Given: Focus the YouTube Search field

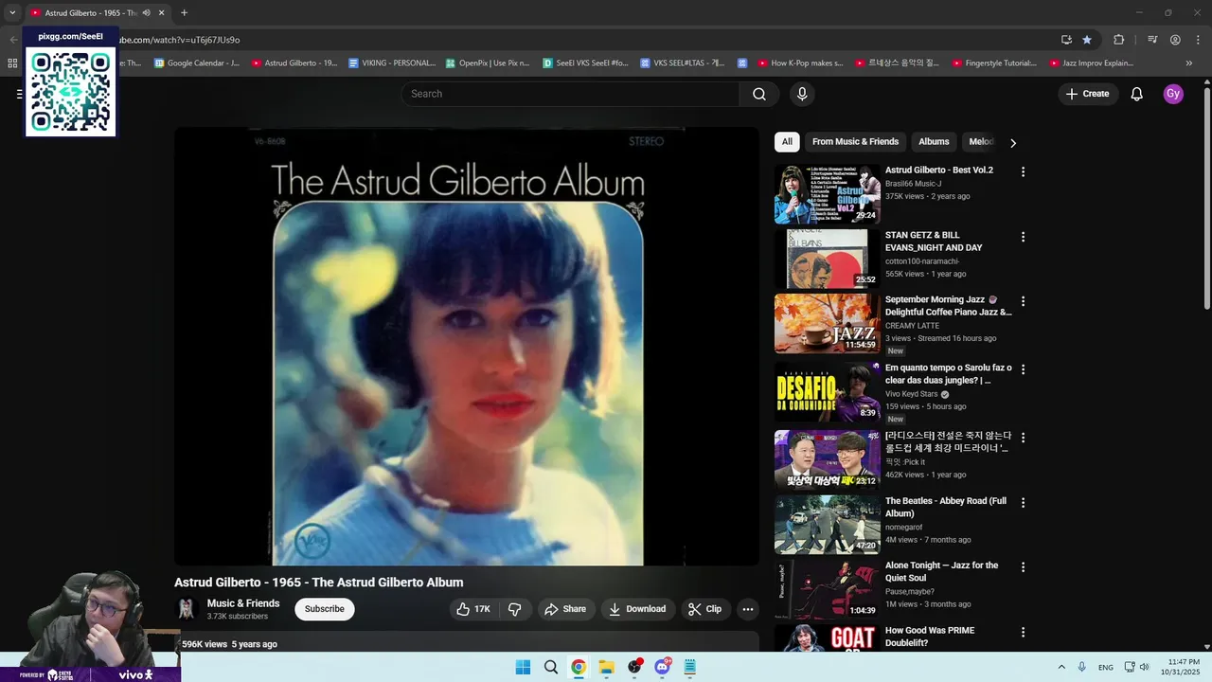Looking at the screenshot, I should (570, 94).
